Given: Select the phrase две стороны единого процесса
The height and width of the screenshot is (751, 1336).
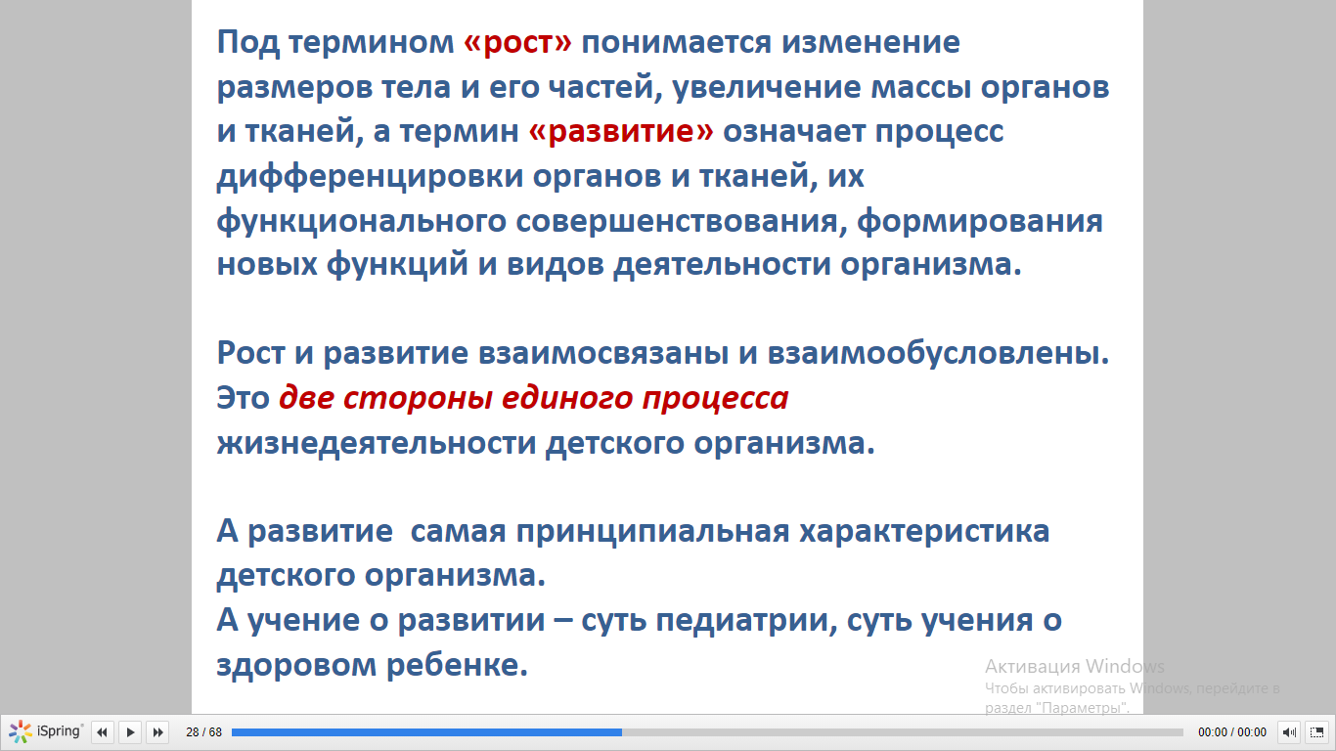Looking at the screenshot, I should point(534,399).
